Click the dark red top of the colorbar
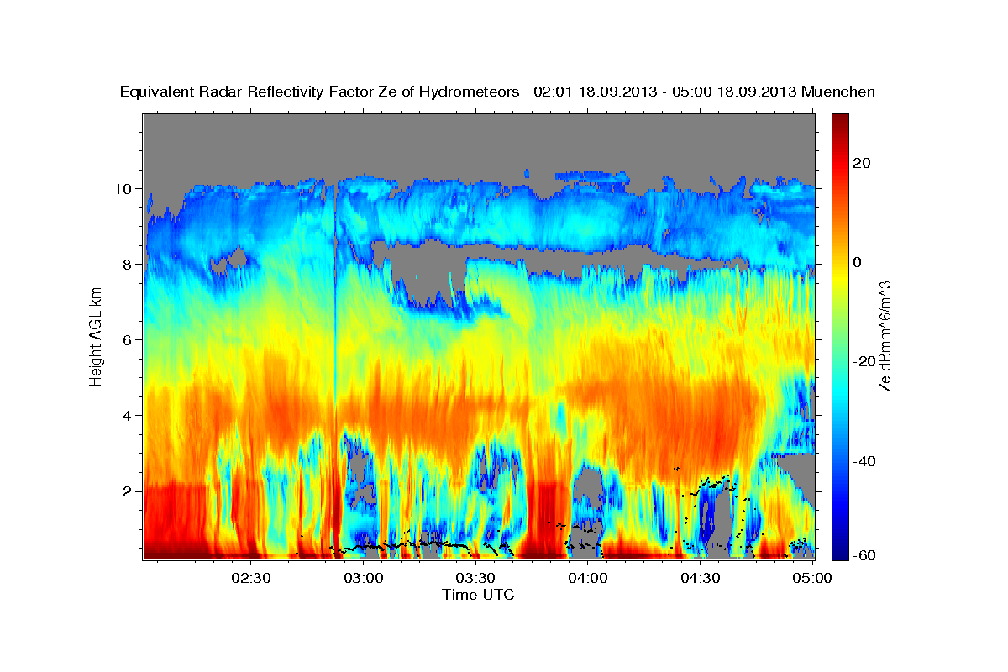 (839, 120)
